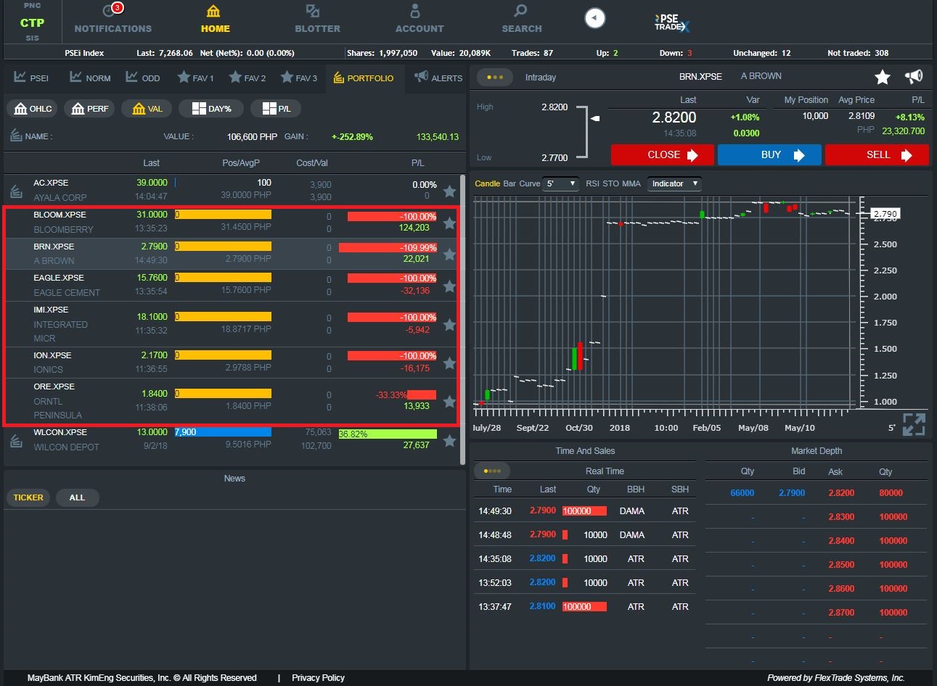Click the star on BLOOM.XPSE row

(x=449, y=223)
